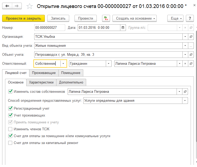Open the calendar picker for Дата field
This screenshot has height=167, width=197.
click(123, 27)
